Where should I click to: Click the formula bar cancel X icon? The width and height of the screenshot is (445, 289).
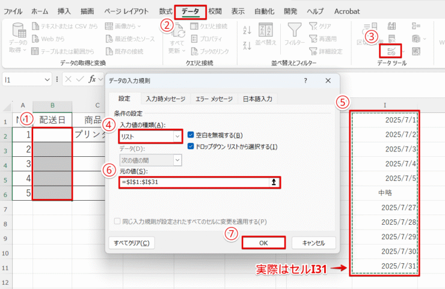(68, 79)
